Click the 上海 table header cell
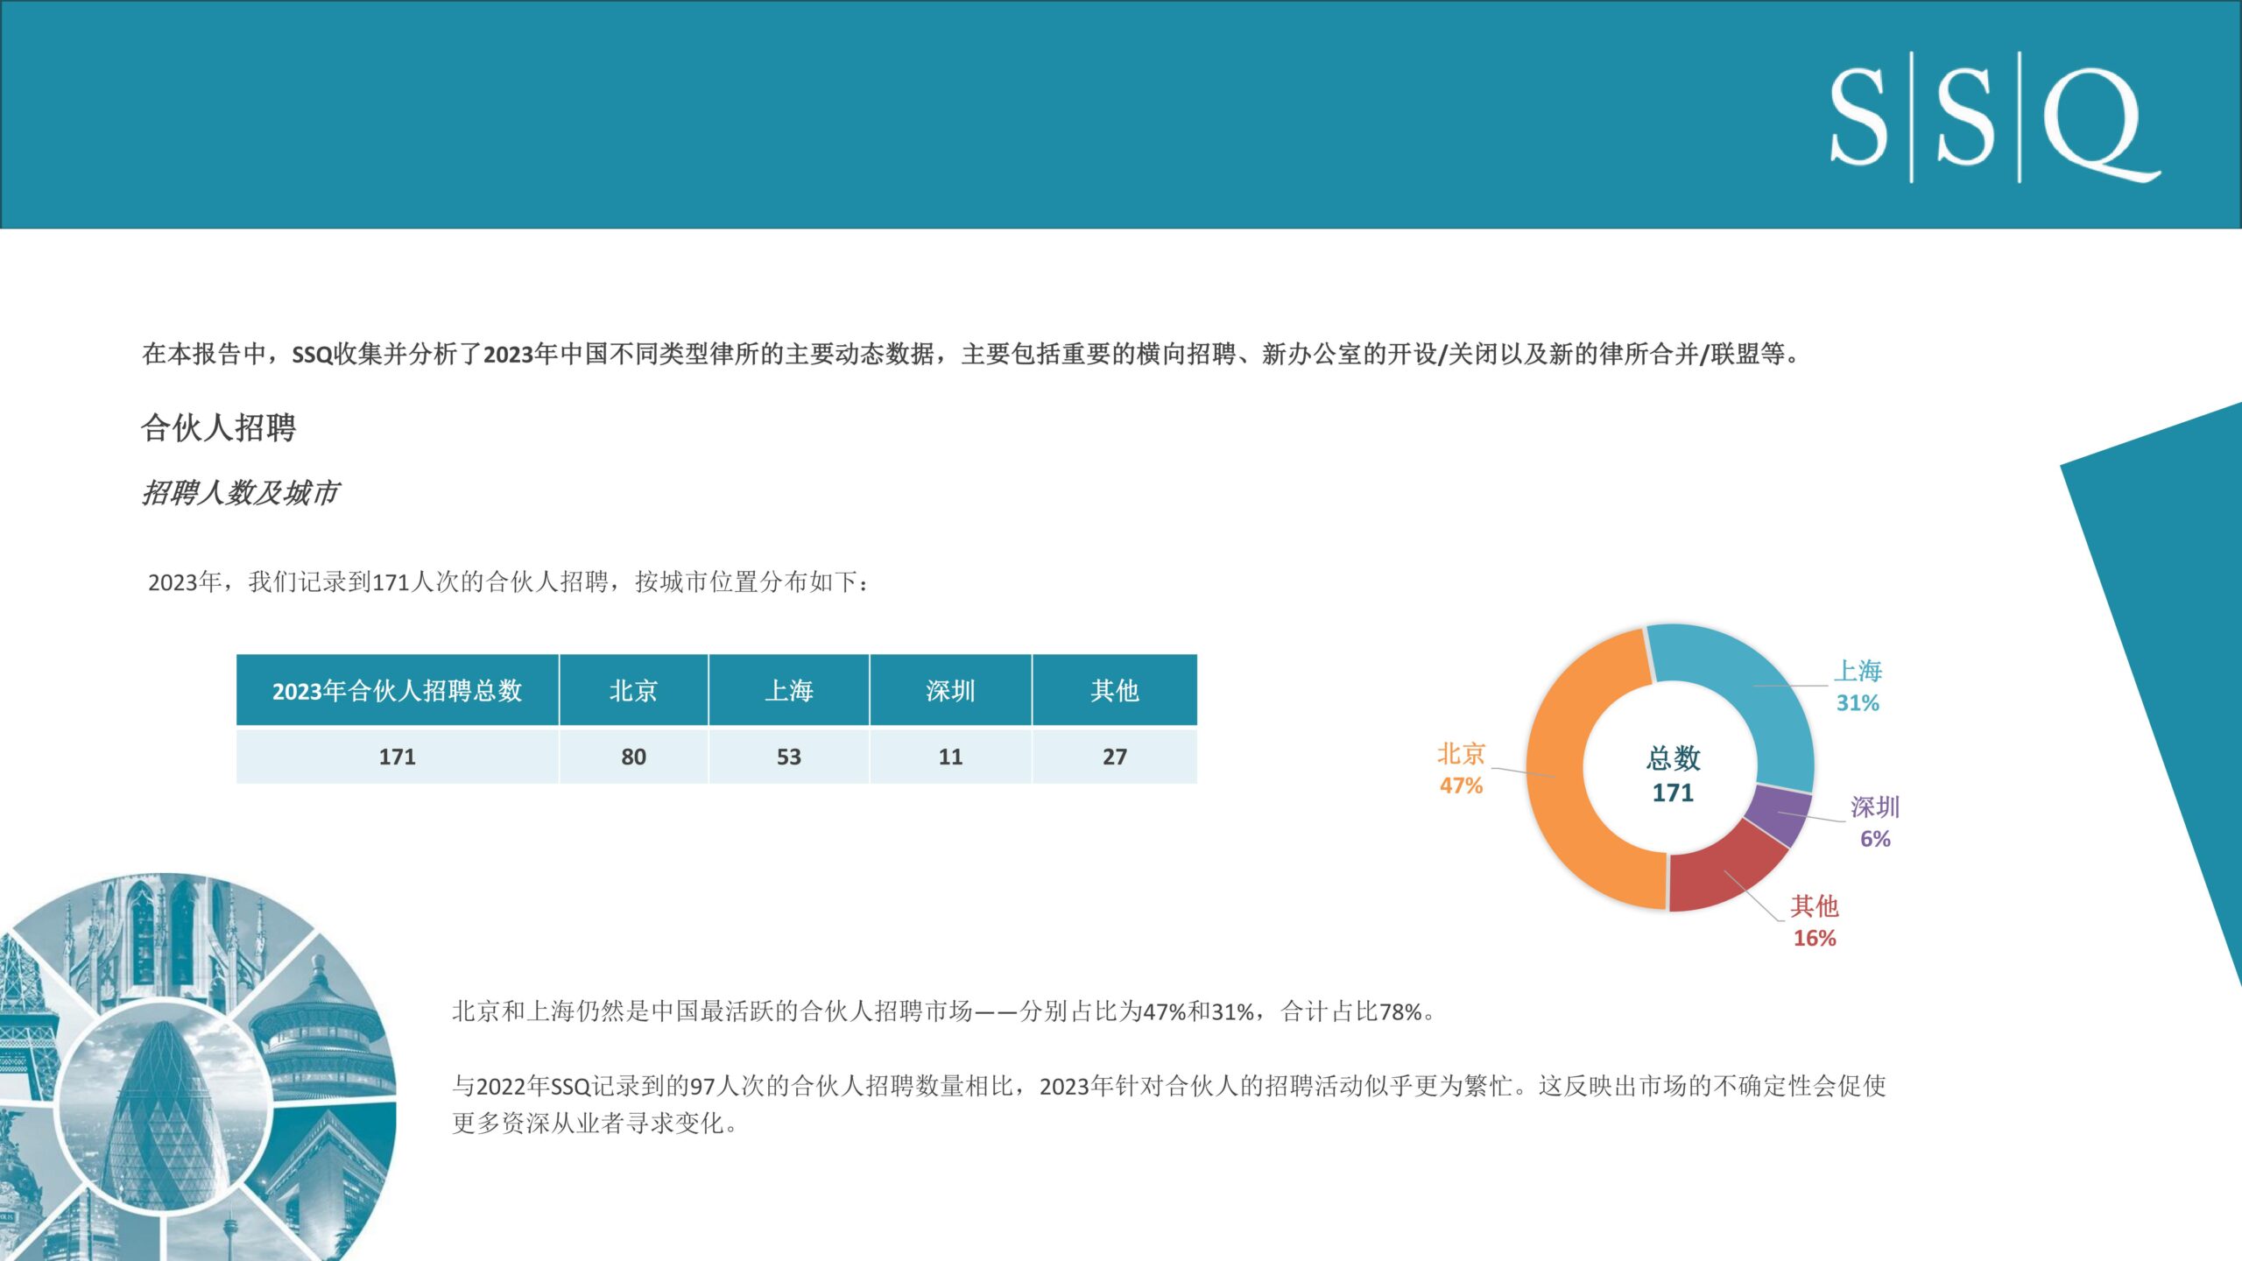 point(789,690)
